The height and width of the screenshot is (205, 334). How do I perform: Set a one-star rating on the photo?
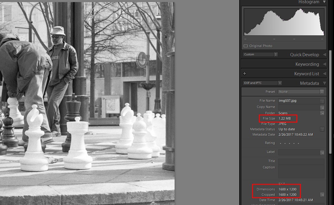pyautogui.click(x=280, y=143)
